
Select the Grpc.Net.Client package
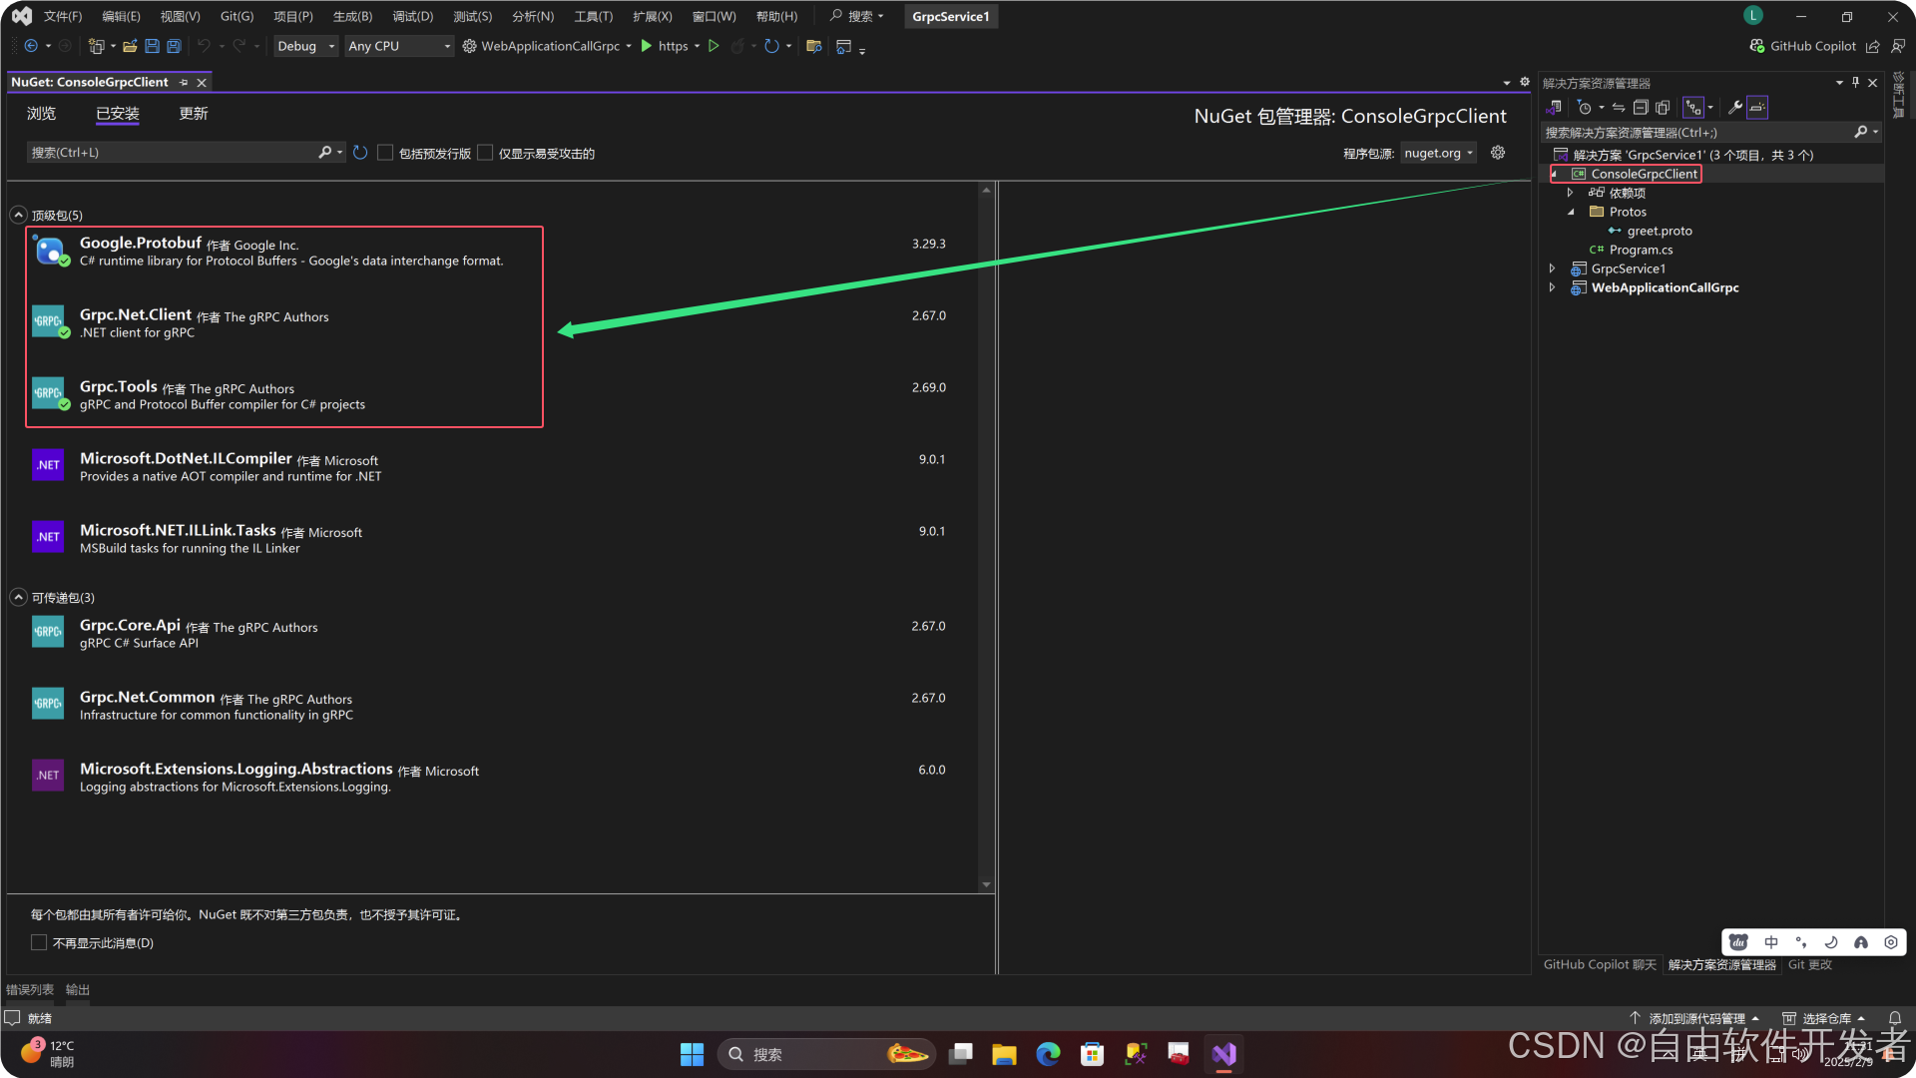coord(489,323)
